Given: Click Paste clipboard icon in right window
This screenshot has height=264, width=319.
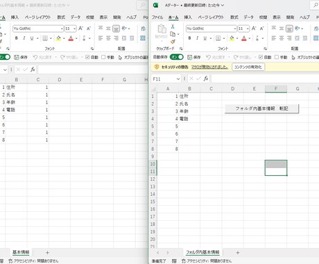Looking at the screenshot, I should 162,29.
